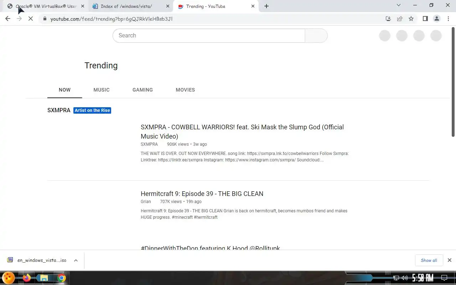Screen dimensions: 456x285
Task: Open a new tab with the plus icon
Action: (266, 6)
